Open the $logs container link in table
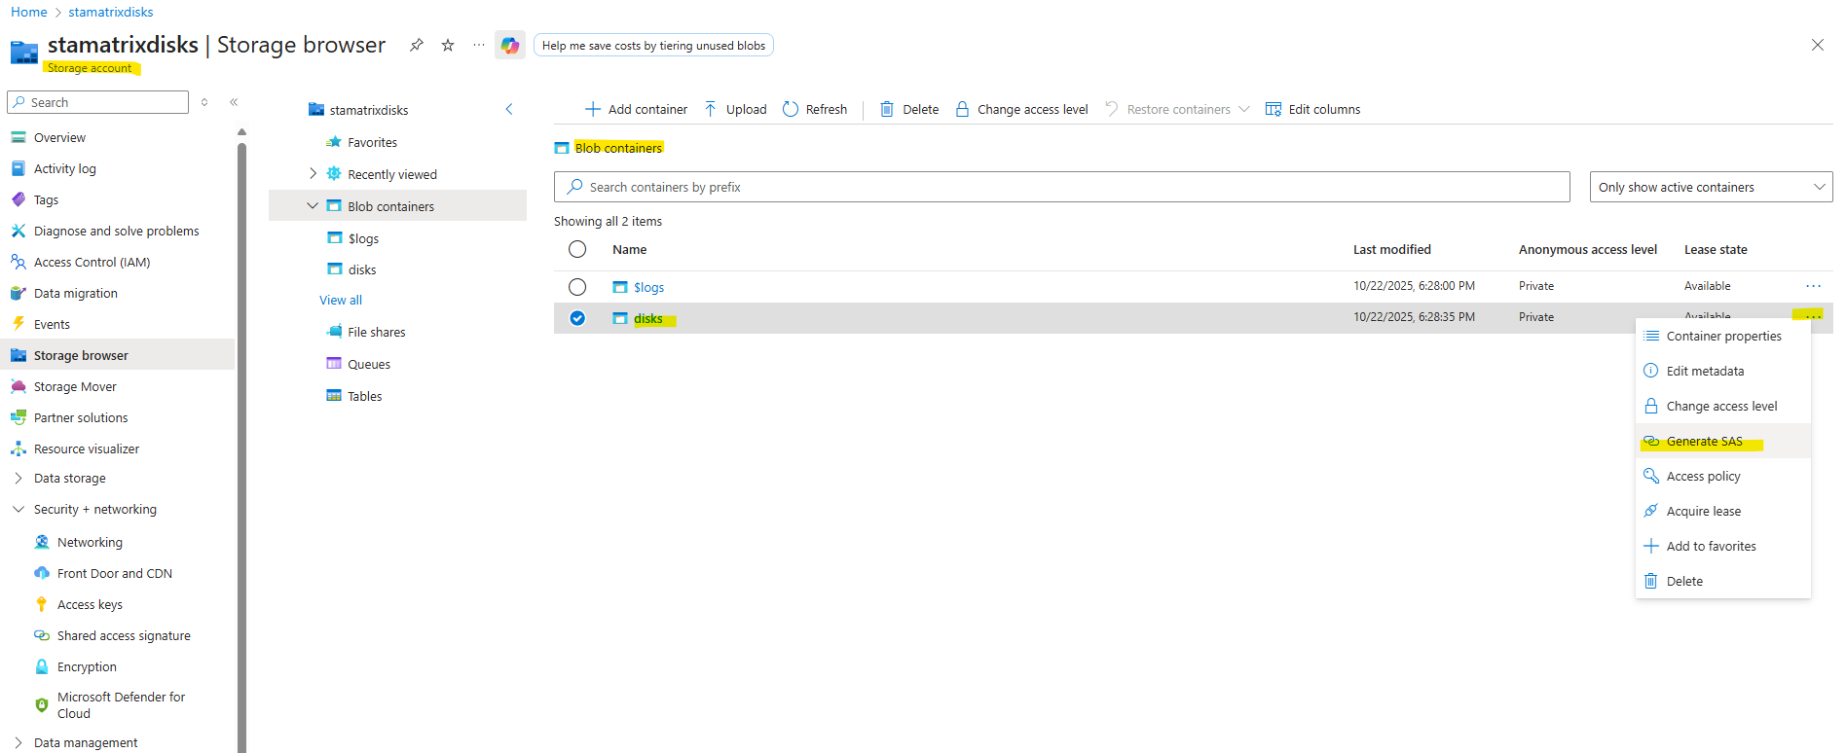Screen dimensions: 1846x753 pos(649,287)
